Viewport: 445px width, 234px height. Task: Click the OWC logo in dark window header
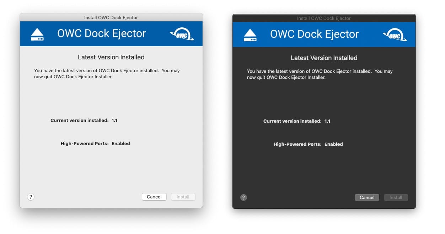pos(395,35)
